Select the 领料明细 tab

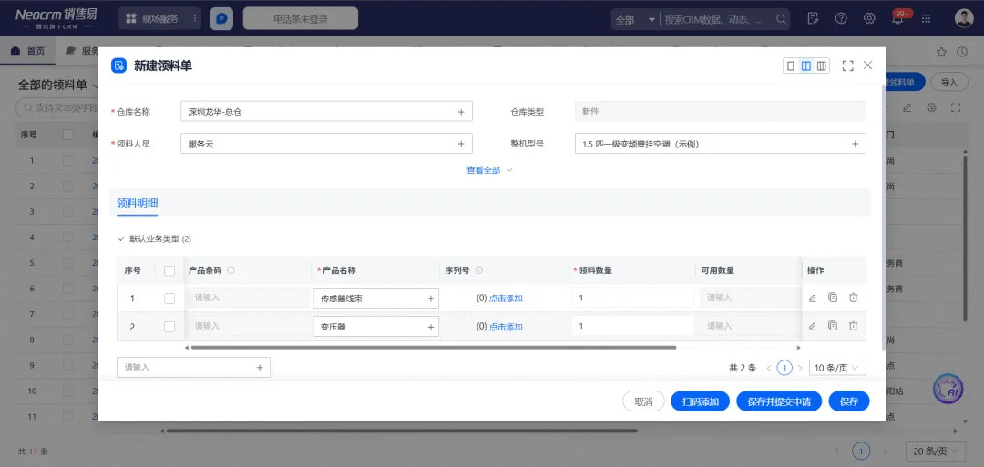tap(138, 203)
